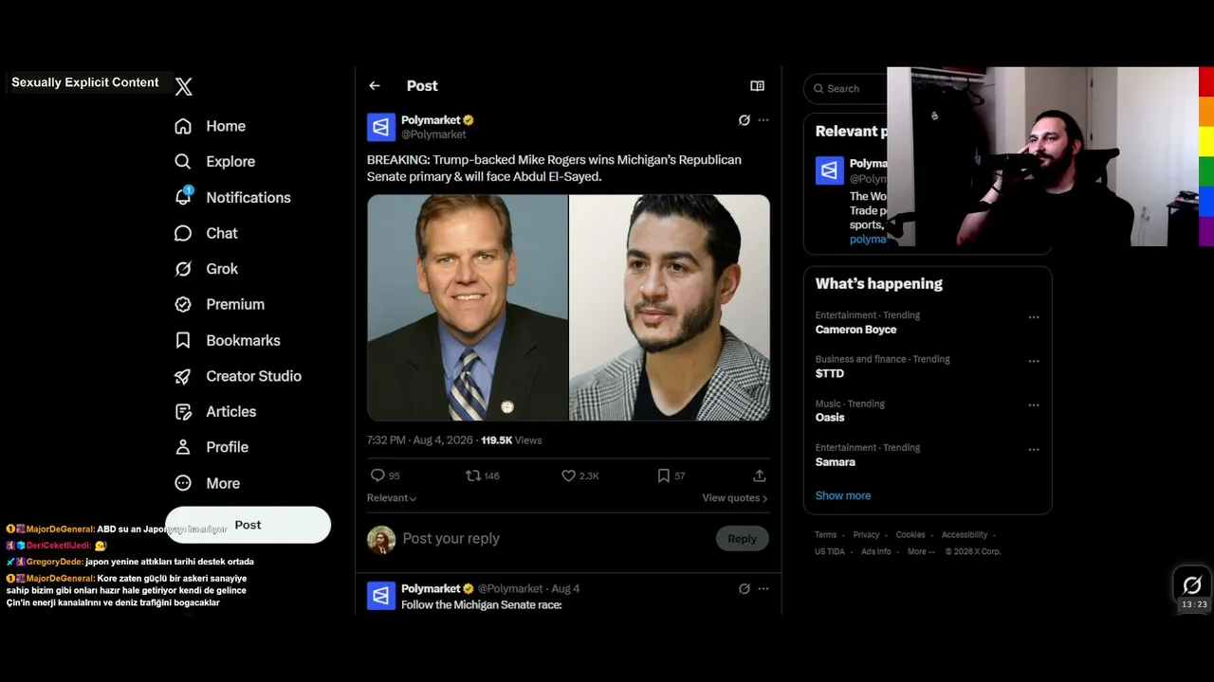Open the Oasis trending topic
The height and width of the screenshot is (682, 1214).
(x=830, y=418)
